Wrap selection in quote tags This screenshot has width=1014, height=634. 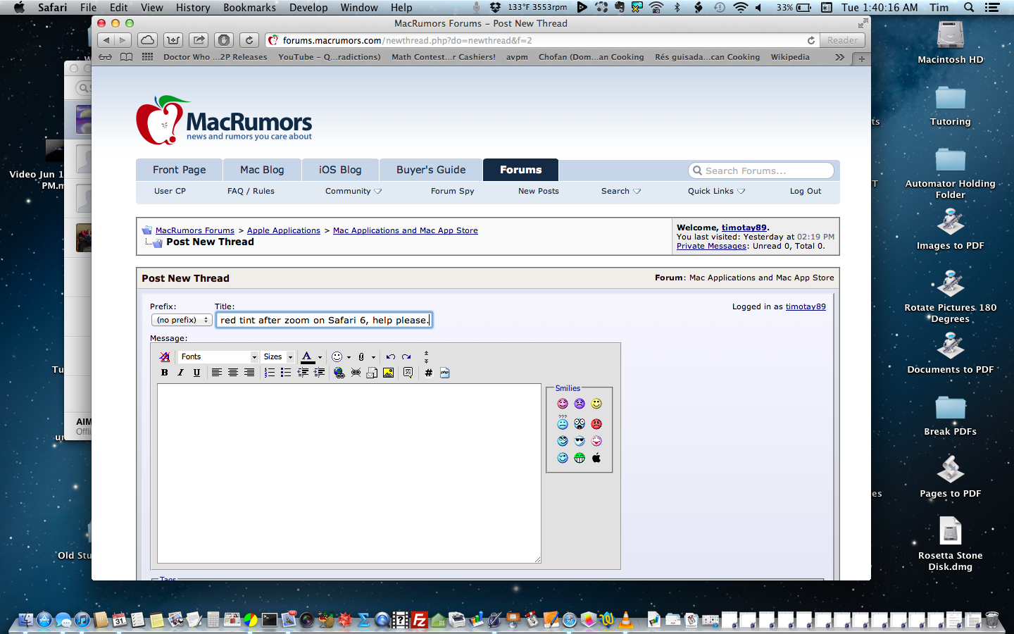click(408, 373)
